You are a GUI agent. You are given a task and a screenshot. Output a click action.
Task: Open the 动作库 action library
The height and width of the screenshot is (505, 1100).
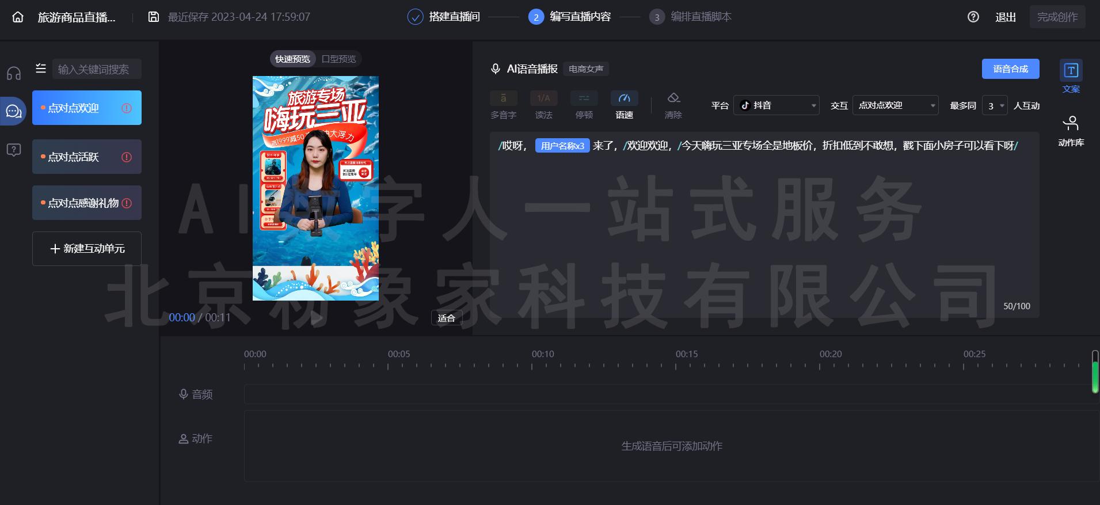click(1071, 131)
